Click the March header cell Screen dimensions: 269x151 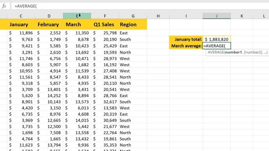(x=77, y=24)
